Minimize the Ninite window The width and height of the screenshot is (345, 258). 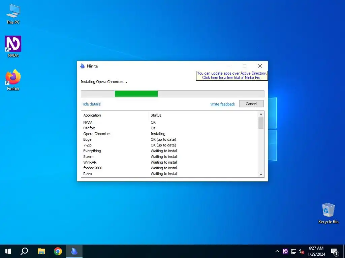click(229, 66)
